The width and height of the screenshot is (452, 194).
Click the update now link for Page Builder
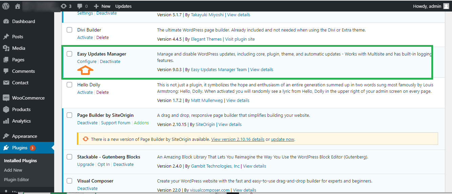click(x=282, y=139)
